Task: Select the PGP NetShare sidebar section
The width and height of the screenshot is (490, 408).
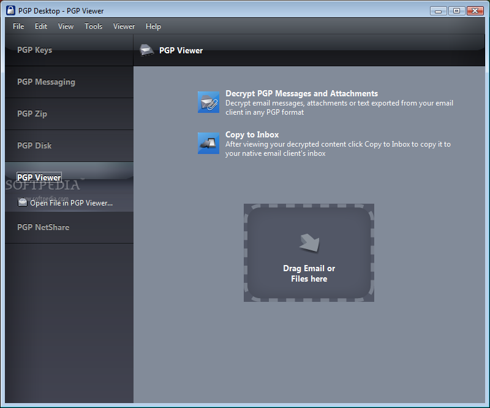Action: point(69,228)
